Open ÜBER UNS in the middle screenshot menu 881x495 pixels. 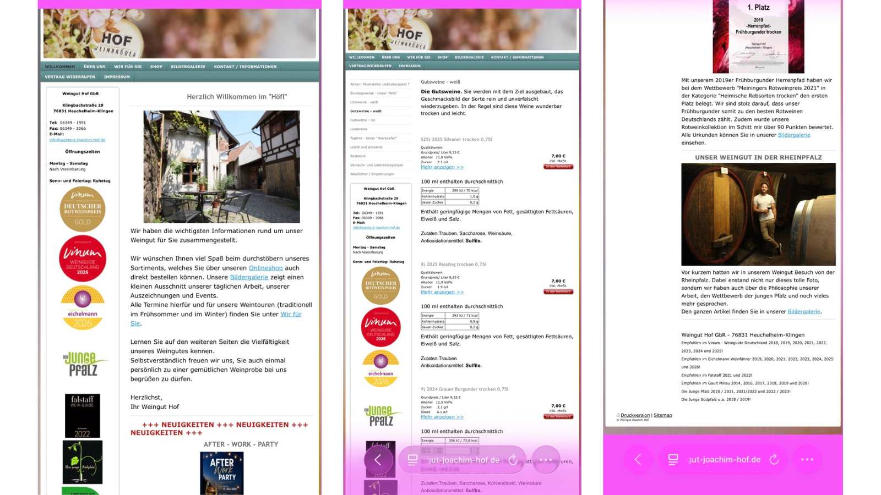pos(390,57)
